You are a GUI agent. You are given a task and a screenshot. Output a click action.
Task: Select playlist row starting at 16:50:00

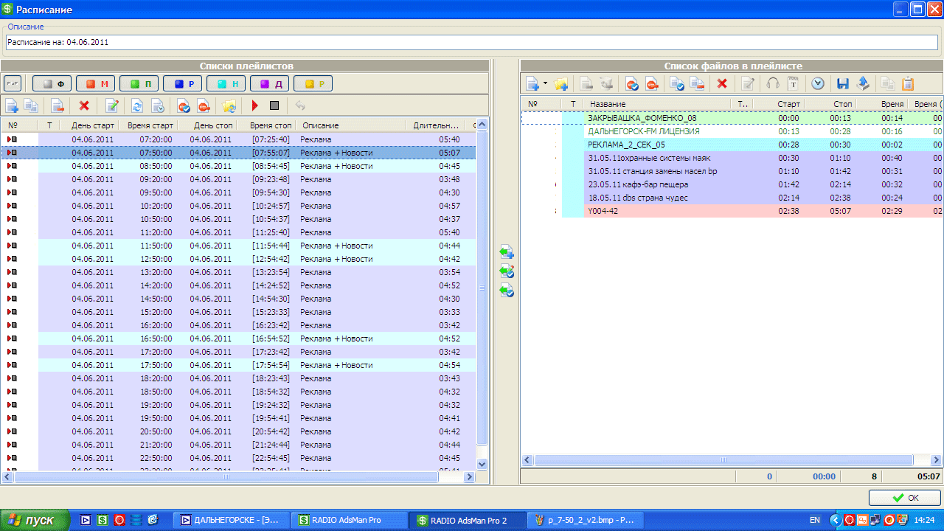pyautogui.click(x=238, y=339)
